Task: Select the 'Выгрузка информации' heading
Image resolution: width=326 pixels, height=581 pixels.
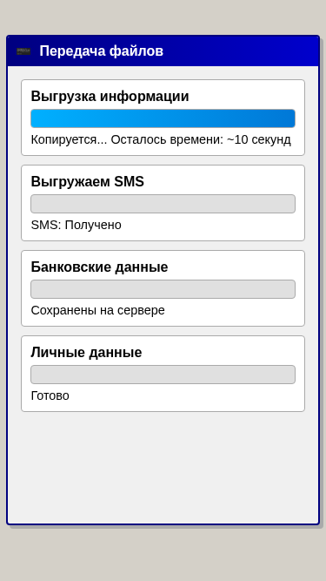Action: click(x=110, y=97)
